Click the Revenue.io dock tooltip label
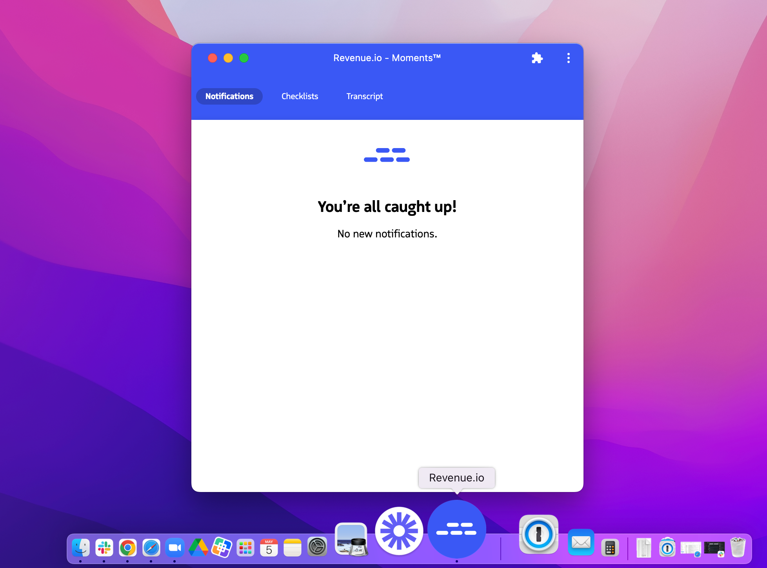This screenshot has width=767, height=568. point(457,478)
